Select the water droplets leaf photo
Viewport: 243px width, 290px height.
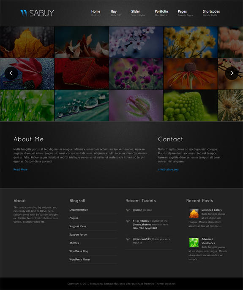[82, 105]
